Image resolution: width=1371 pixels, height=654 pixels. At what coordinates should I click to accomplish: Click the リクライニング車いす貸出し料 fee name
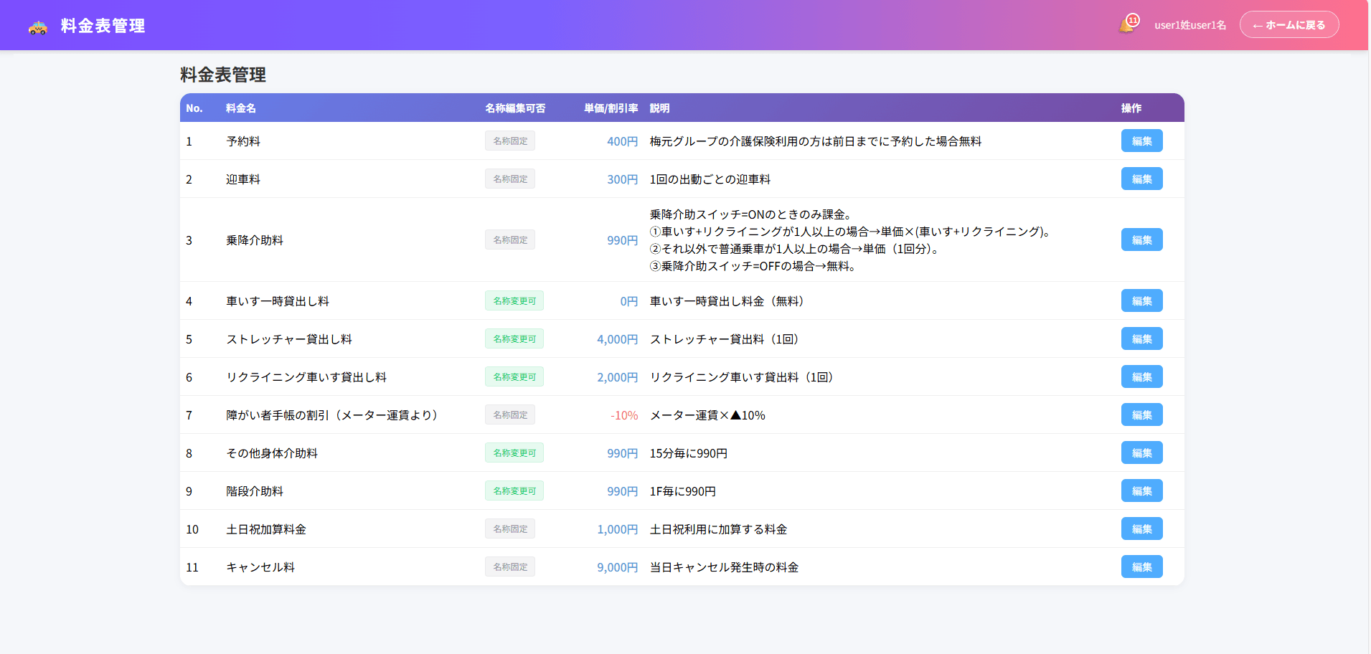click(x=306, y=377)
